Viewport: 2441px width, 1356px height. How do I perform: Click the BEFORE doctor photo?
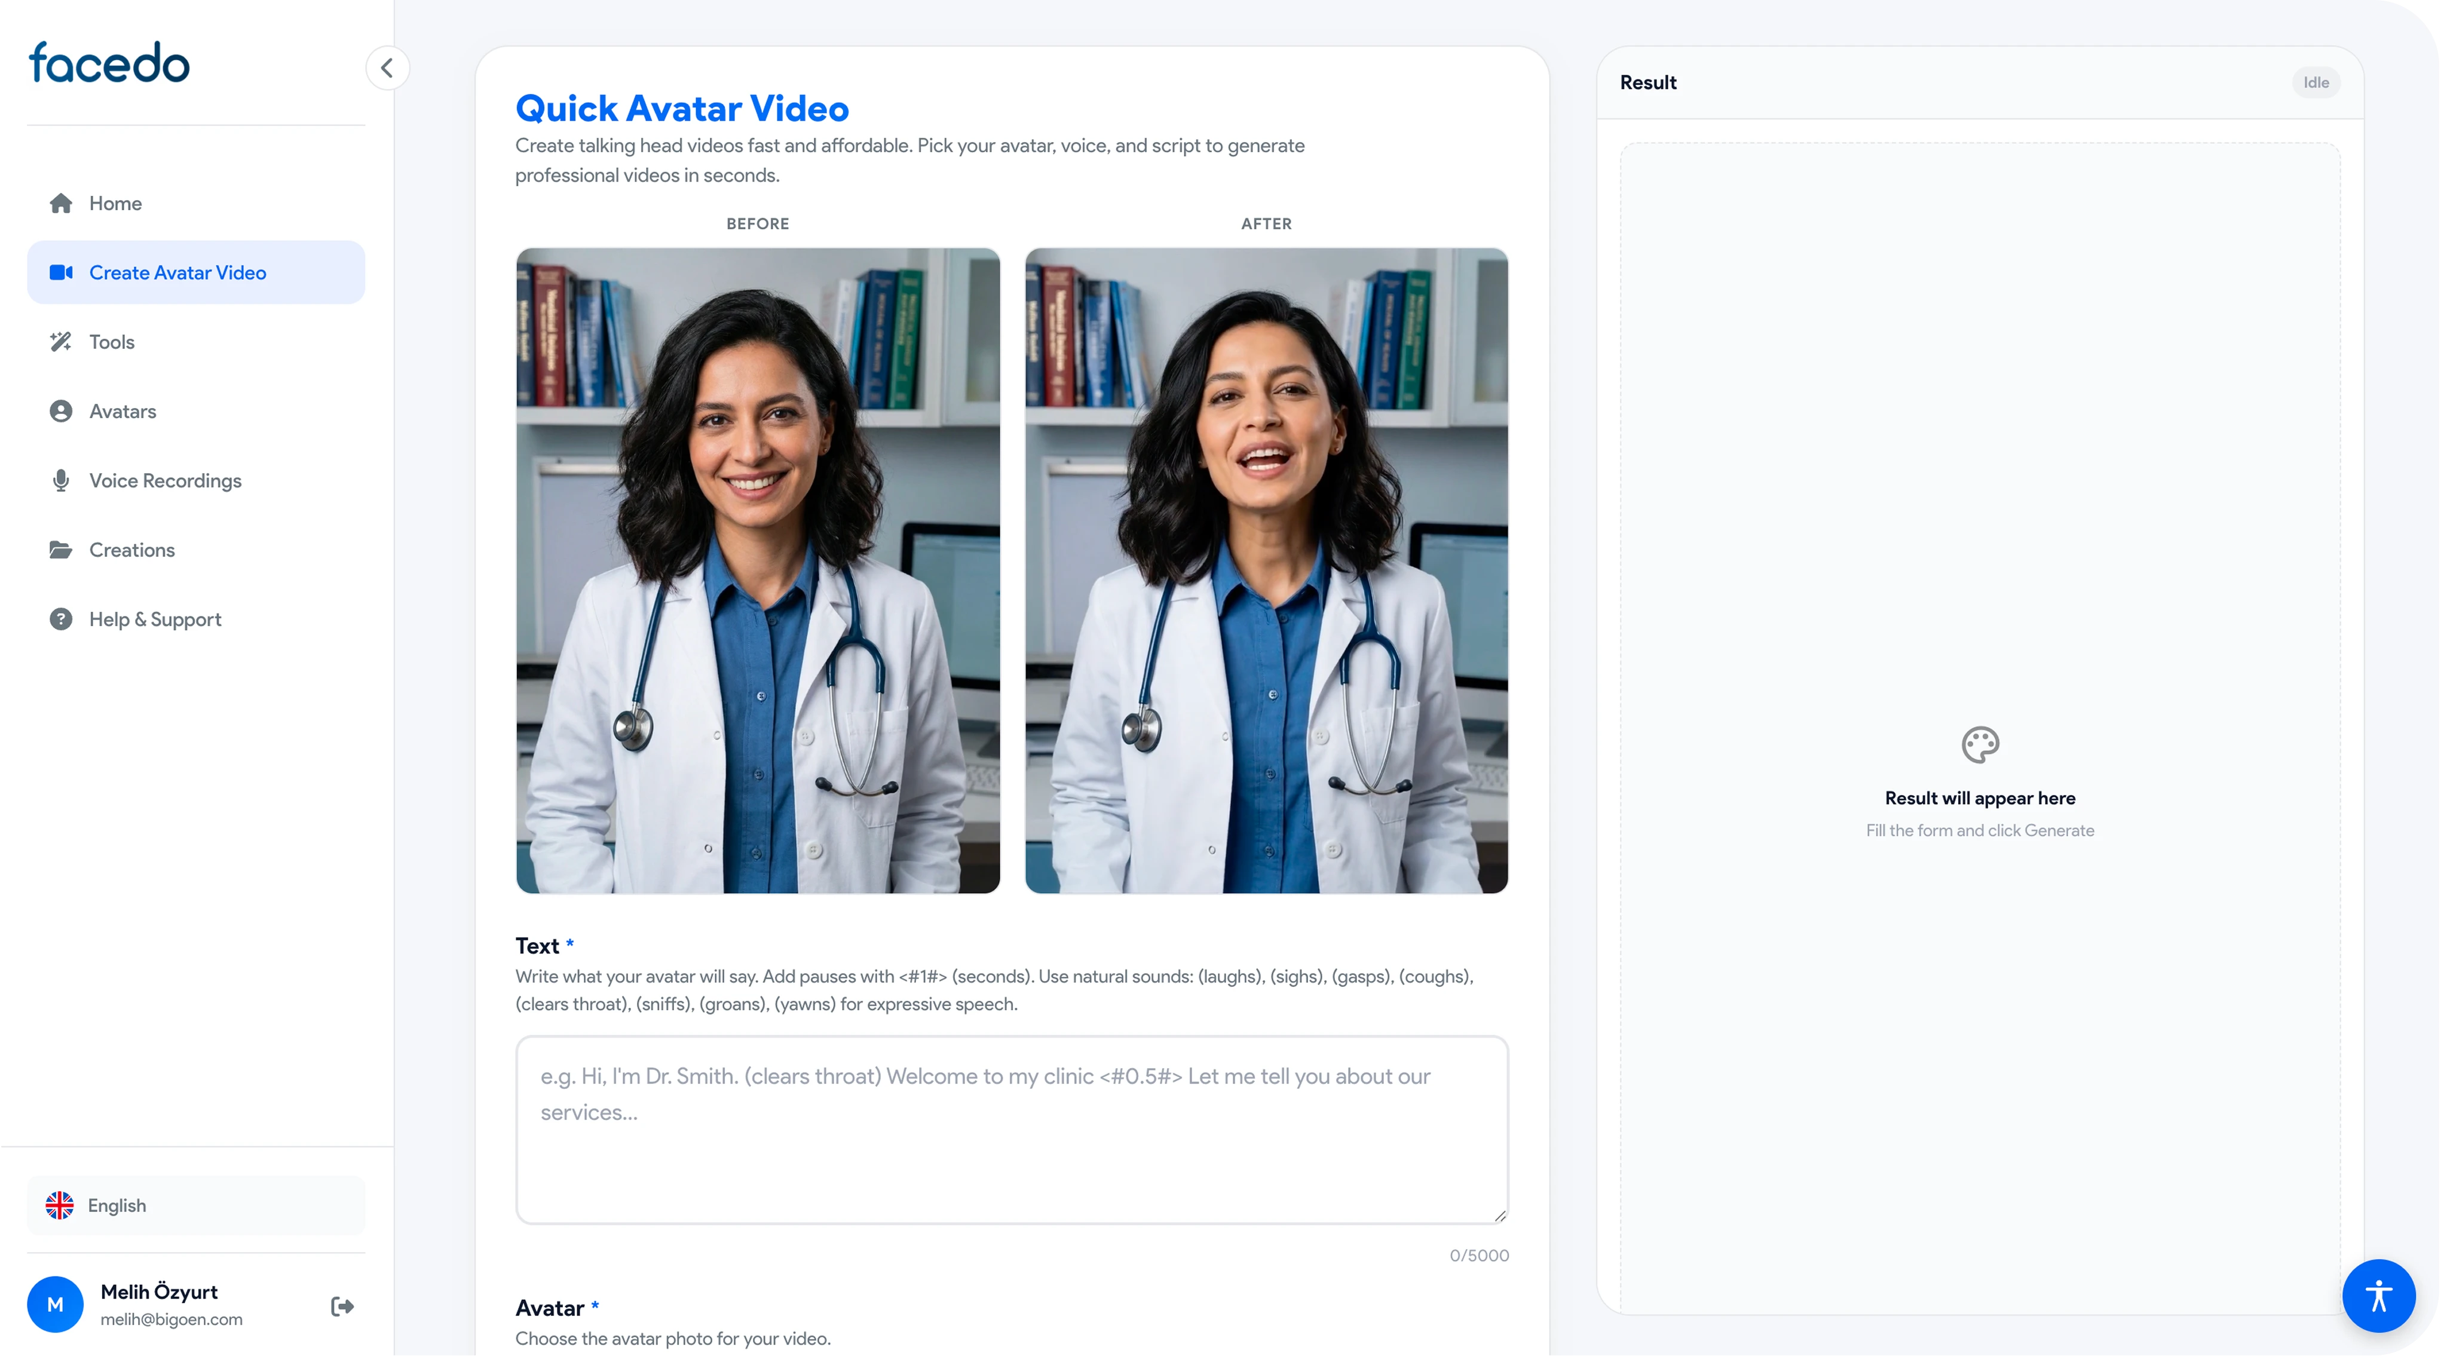pyautogui.click(x=757, y=570)
